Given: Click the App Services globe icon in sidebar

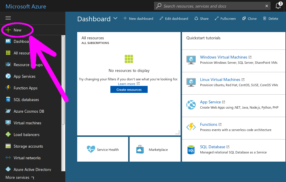Looking at the screenshot, I should pos(8,76).
